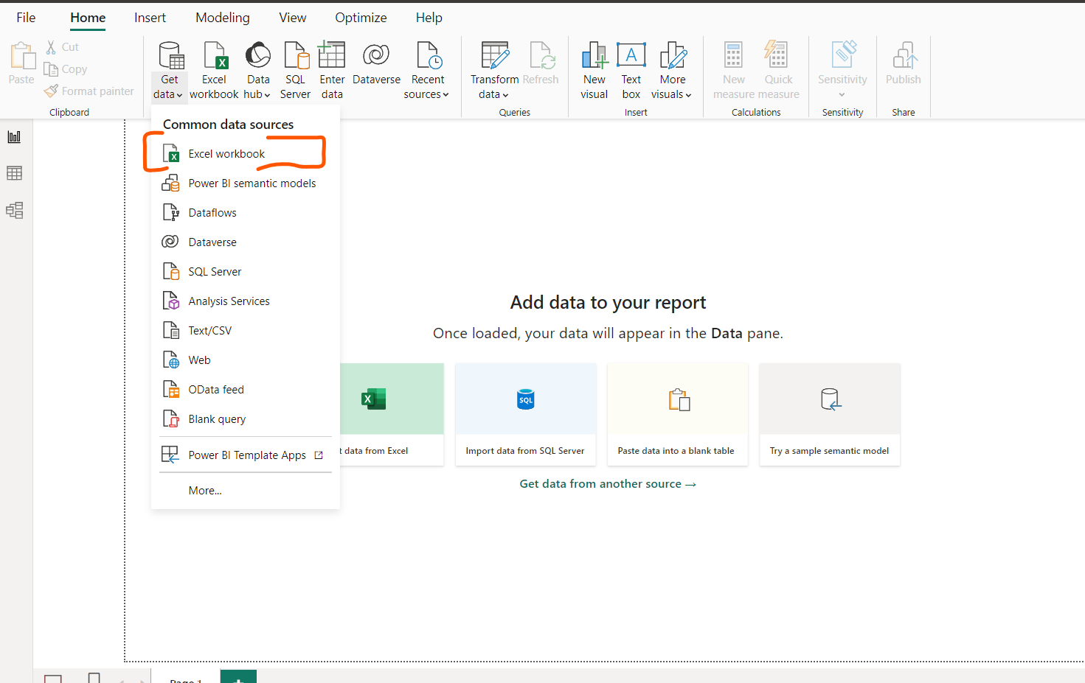Viewport: 1085px width, 683px height.
Task: Select Dataflows from the Get data menu
Action: point(212,212)
